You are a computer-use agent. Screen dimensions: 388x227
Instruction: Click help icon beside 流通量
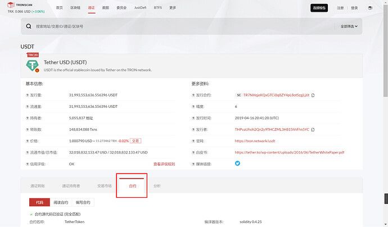(x=28, y=107)
